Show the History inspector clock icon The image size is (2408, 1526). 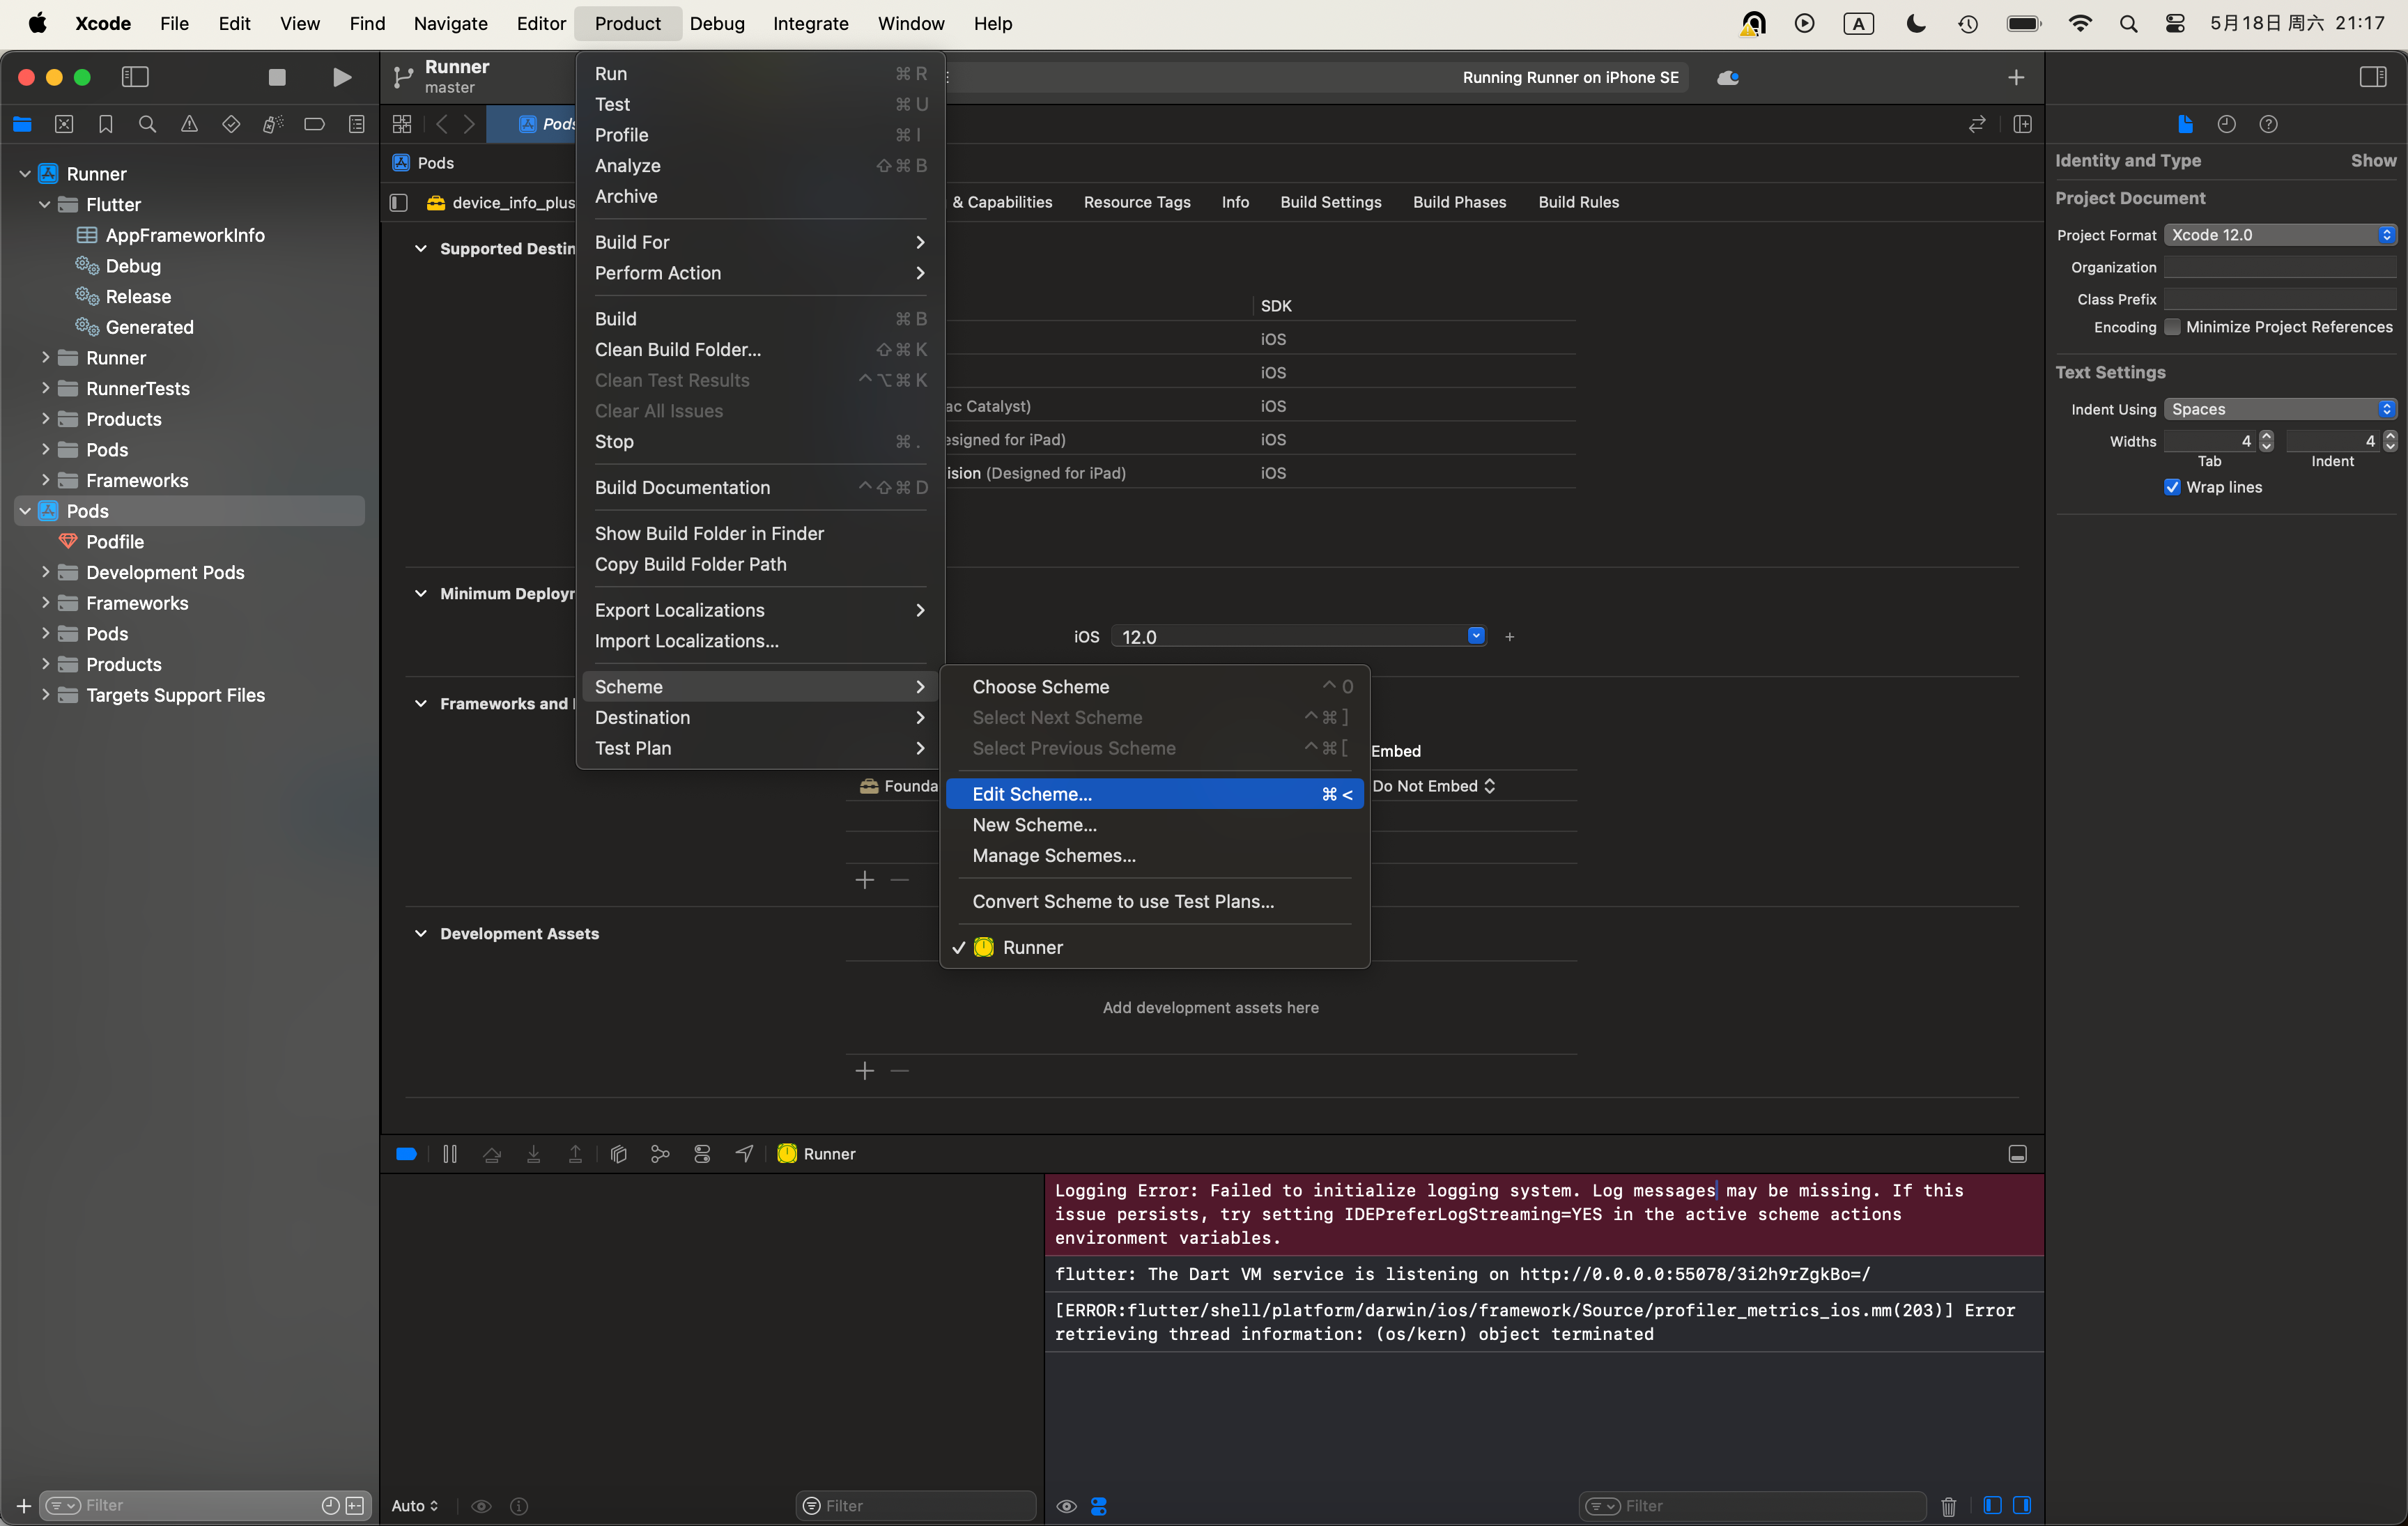[2226, 124]
